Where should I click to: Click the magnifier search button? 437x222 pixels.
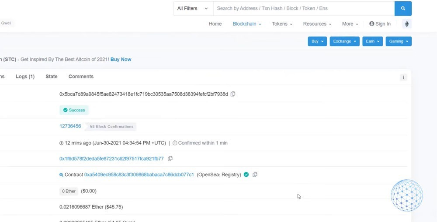(403, 8)
